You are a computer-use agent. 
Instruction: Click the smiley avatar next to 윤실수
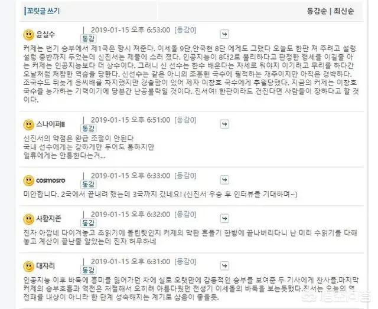pos(29,35)
